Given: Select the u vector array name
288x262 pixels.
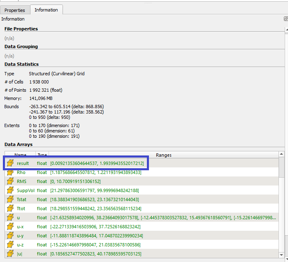Looking at the screenshot, I should tap(18, 218).
